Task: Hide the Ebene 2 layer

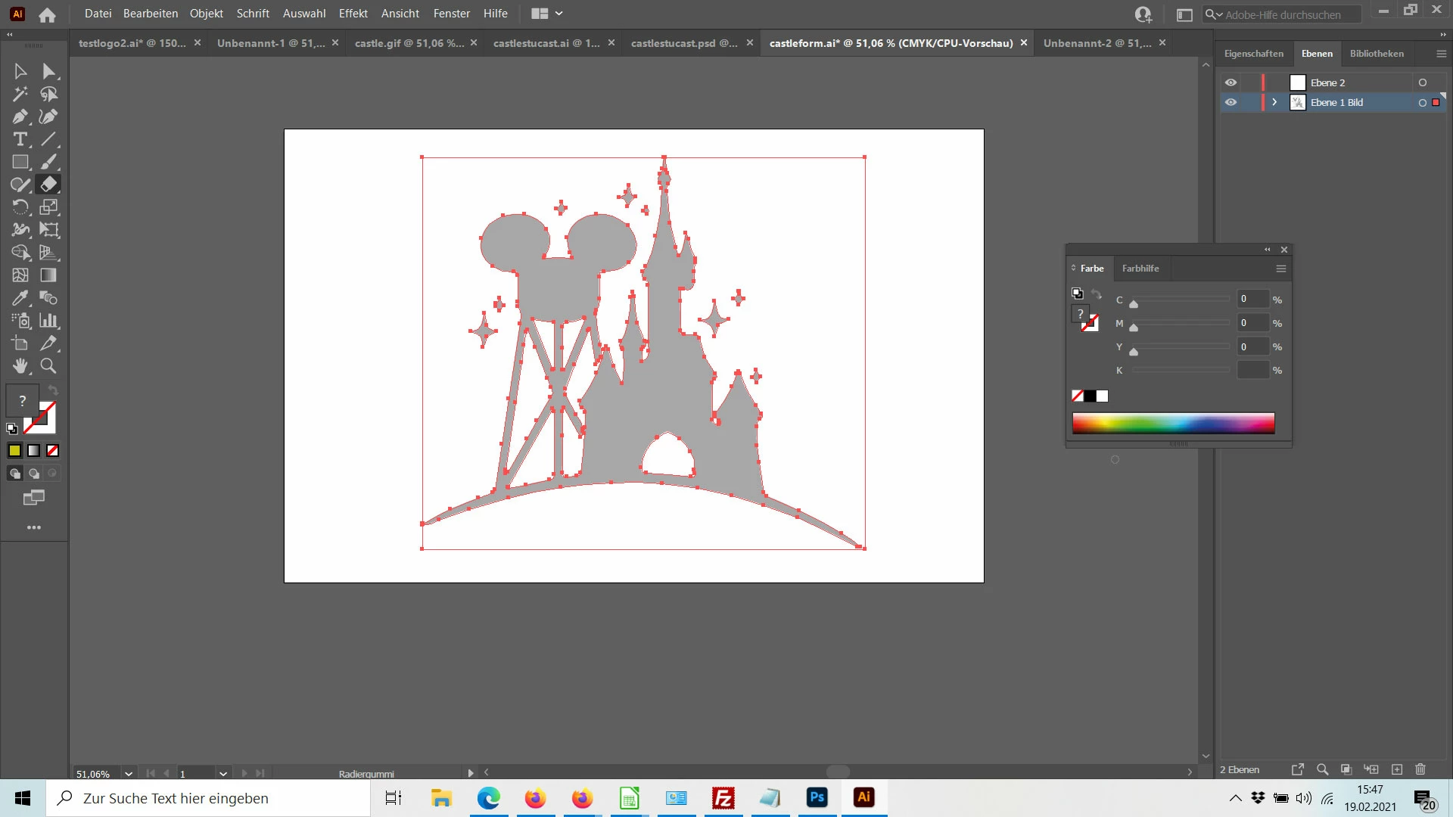Action: 1231,82
